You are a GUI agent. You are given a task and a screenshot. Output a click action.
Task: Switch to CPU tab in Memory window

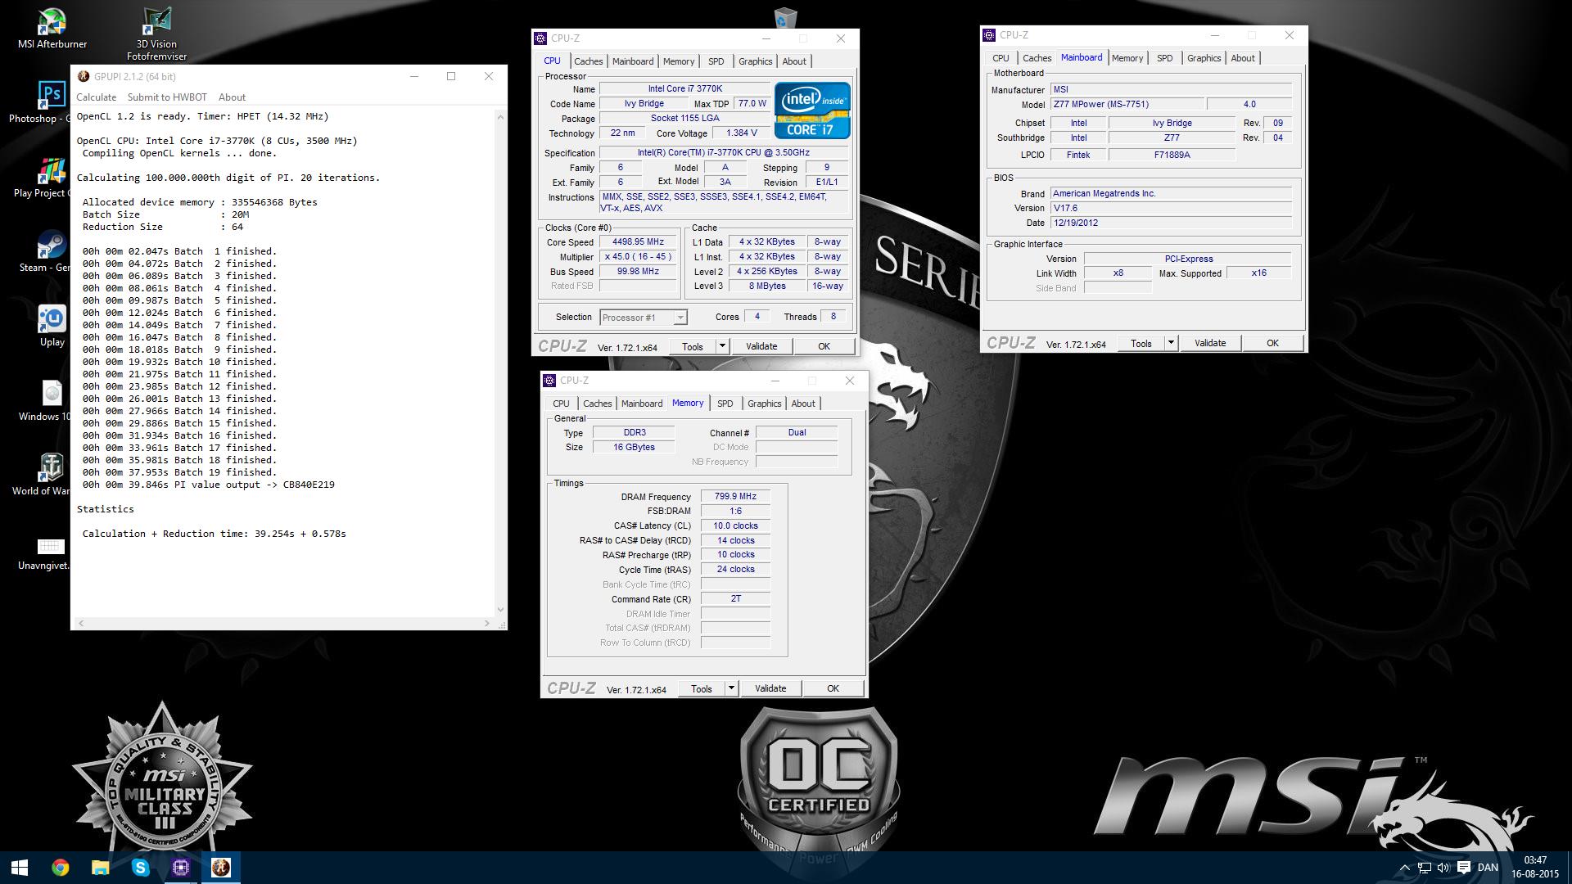tap(561, 404)
